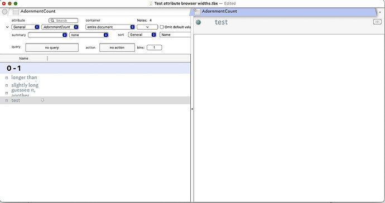Click the 'Notes: 4' count label

(144, 21)
